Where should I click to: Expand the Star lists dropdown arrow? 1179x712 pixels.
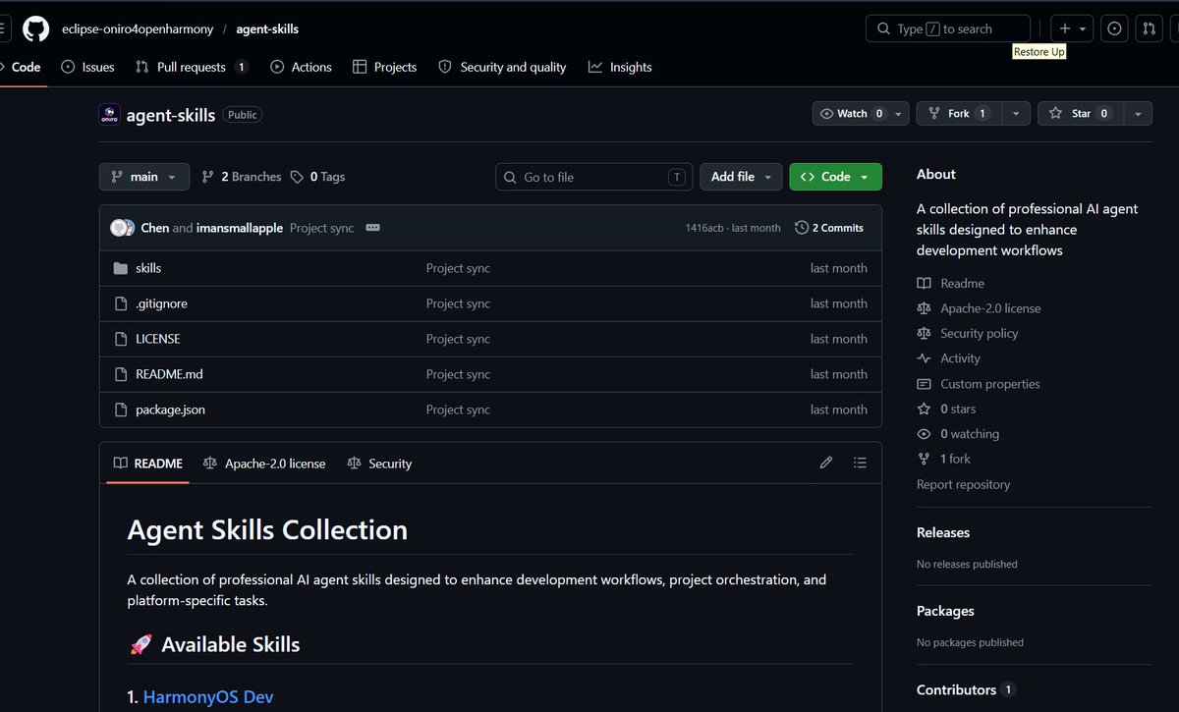click(x=1138, y=114)
